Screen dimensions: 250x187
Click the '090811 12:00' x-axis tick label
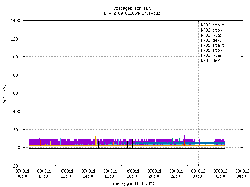pos(66,174)
